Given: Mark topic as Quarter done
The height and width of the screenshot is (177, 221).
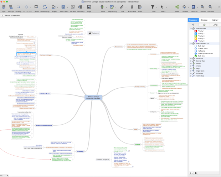Looking at the screenshot, I should click(201, 48).
